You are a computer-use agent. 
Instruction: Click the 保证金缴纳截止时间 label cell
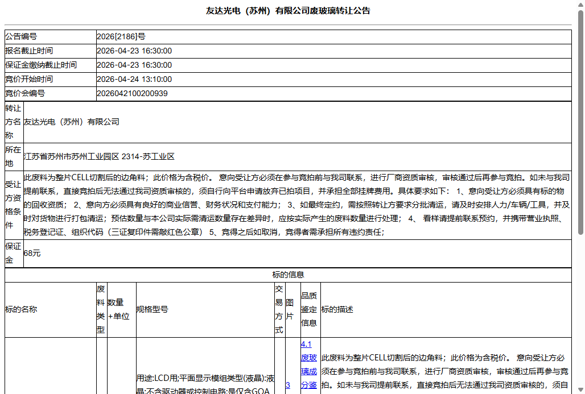(x=51, y=65)
